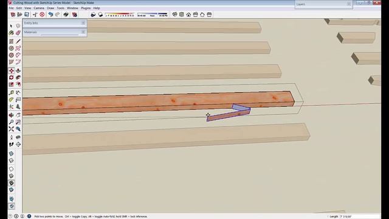Click the Redo arrow icon
The height and width of the screenshot is (219, 389).
point(58,15)
